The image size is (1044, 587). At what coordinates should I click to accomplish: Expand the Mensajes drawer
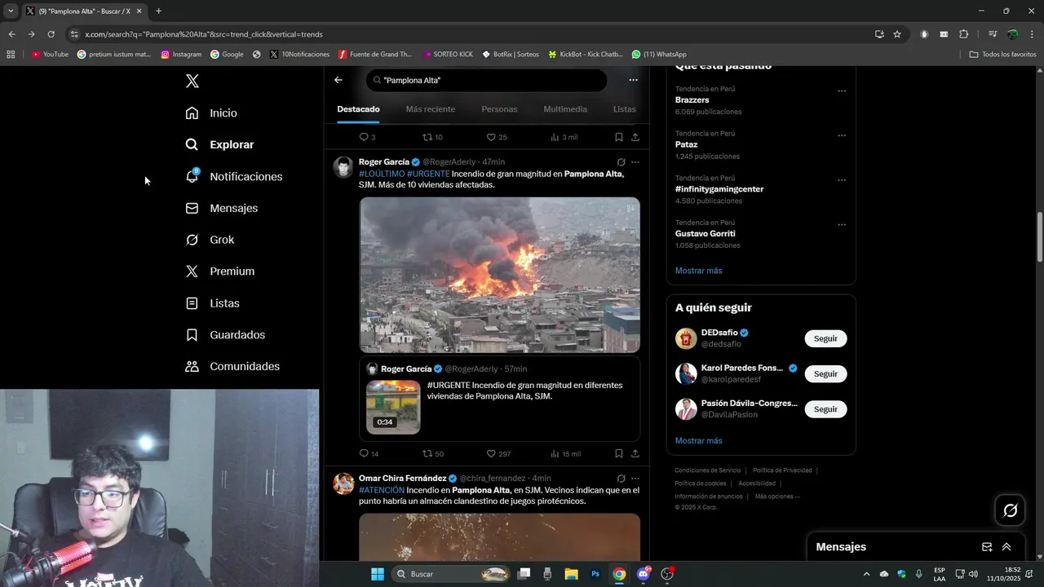1006,547
